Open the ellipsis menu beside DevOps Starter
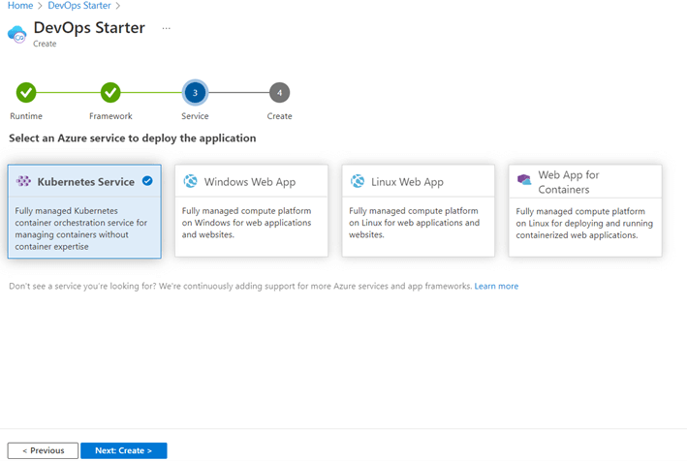Viewport: 687px width, 461px height. click(166, 28)
